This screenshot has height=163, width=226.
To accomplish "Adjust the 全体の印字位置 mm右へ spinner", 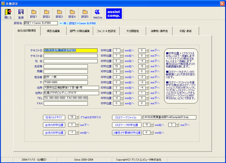I will (x=77, y=133).
